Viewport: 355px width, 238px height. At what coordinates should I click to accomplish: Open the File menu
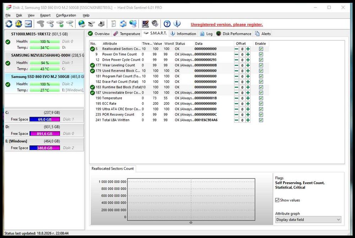[x=8, y=15]
